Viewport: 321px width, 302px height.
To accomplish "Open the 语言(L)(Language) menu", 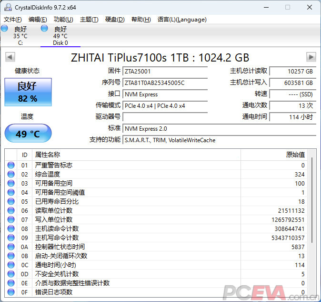I will (x=182, y=20).
